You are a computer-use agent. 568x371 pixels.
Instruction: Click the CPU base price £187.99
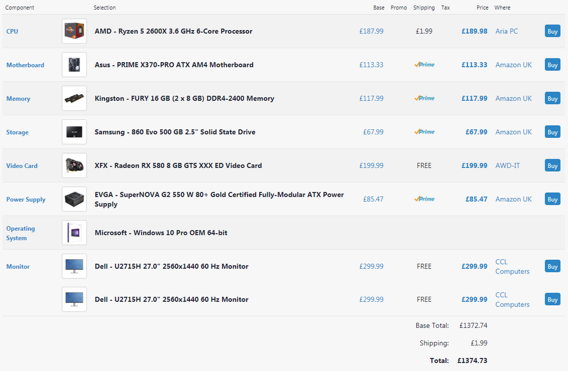point(371,31)
